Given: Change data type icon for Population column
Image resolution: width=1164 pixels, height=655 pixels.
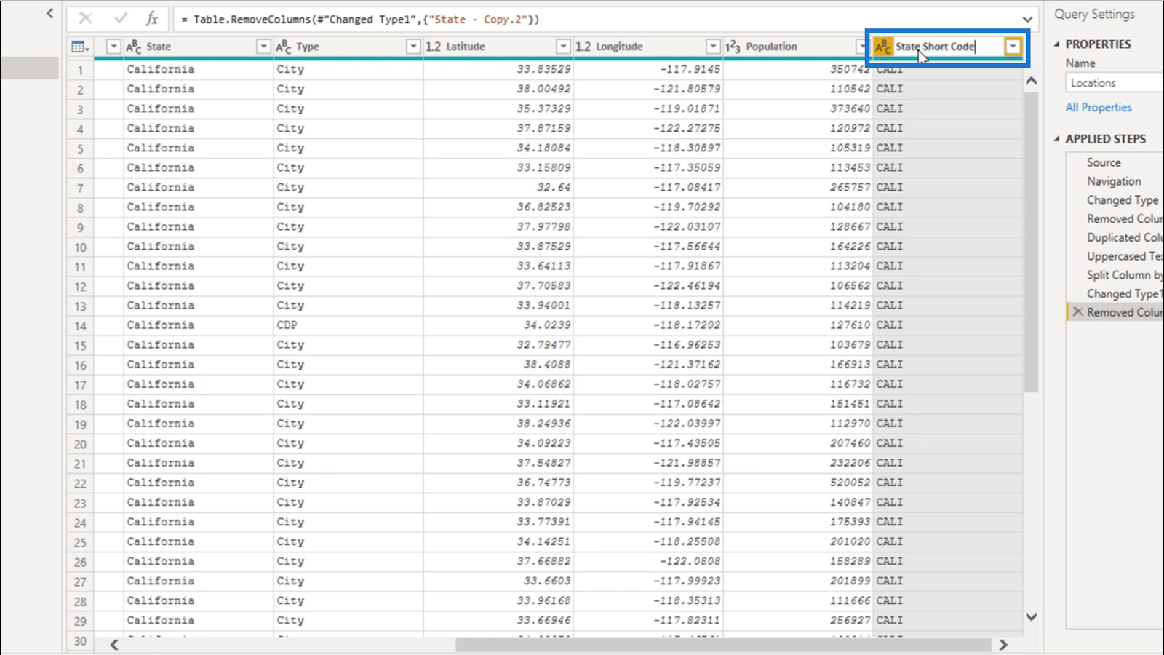Looking at the screenshot, I should tap(733, 47).
